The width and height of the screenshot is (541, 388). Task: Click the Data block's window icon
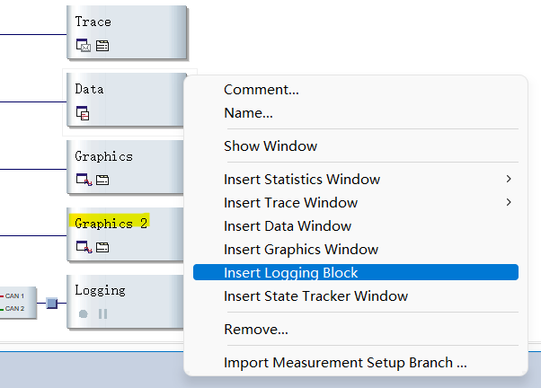click(x=84, y=113)
